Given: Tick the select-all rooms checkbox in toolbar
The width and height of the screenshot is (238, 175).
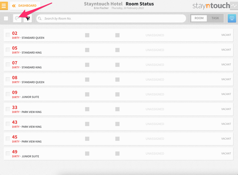Looking at the screenshot, I should (6, 19).
